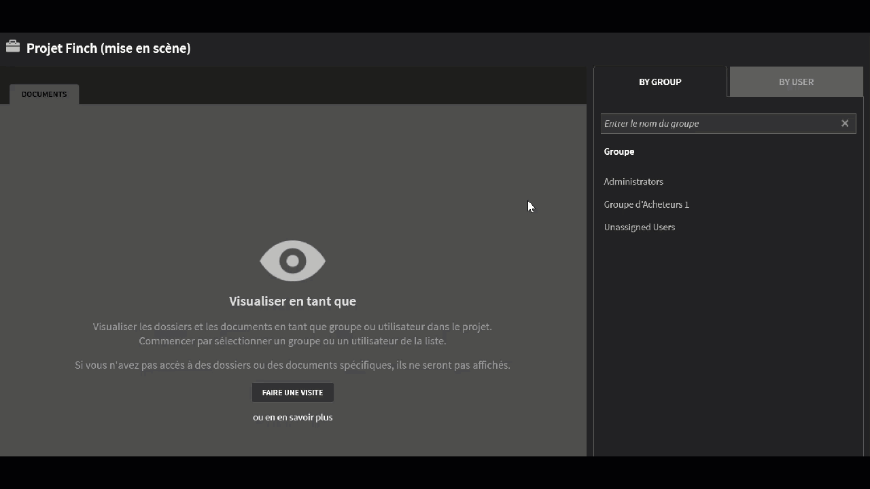Switch to the BY GROUP tab
The width and height of the screenshot is (870, 489).
click(660, 81)
